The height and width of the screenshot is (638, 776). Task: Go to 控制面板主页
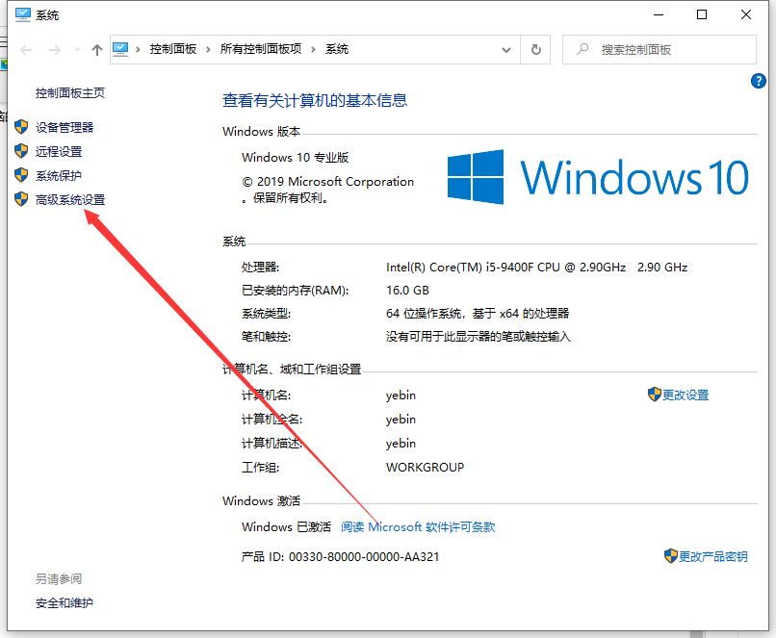[68, 93]
